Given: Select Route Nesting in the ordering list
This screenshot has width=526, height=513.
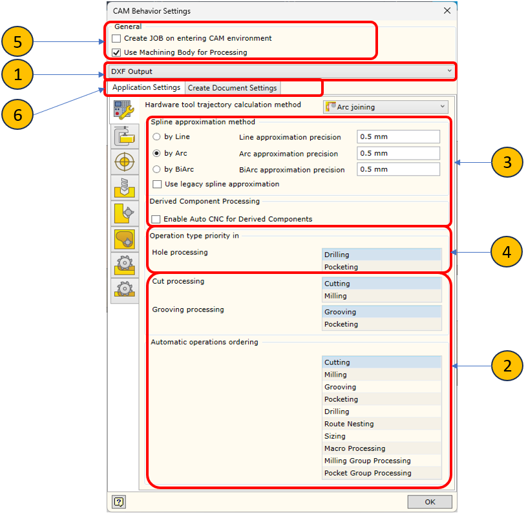Looking at the screenshot, I should [381, 424].
